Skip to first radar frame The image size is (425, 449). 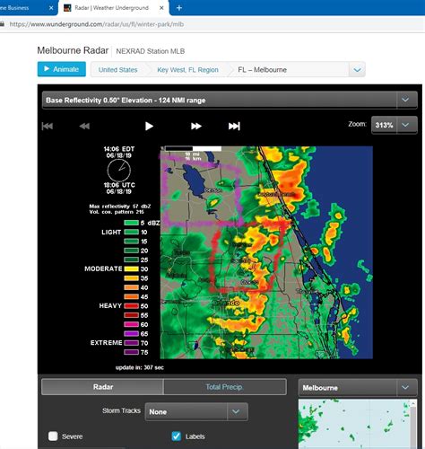(48, 126)
